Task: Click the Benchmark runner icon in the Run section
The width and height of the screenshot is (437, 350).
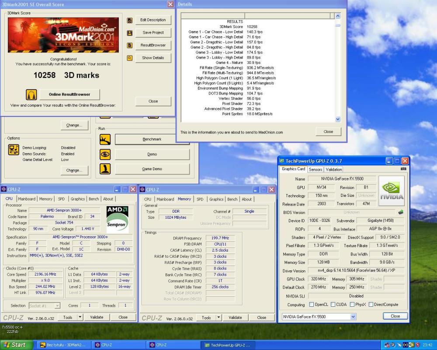Action: coord(105,139)
